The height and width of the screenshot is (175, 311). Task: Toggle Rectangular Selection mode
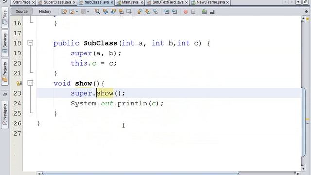pos(129,12)
